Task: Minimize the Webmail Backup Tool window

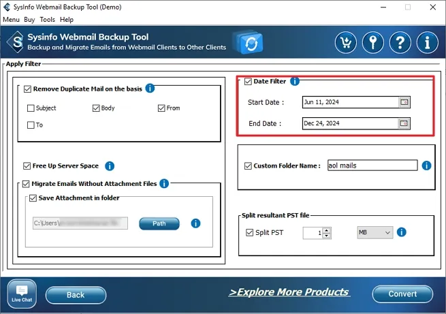Action: pyautogui.click(x=383, y=7)
